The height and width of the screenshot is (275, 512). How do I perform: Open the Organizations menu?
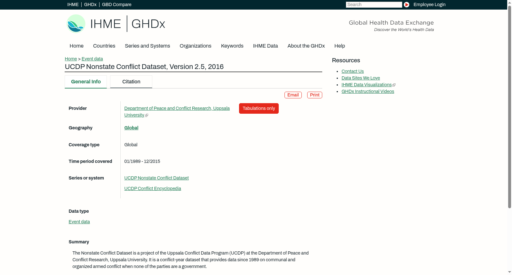(x=196, y=46)
